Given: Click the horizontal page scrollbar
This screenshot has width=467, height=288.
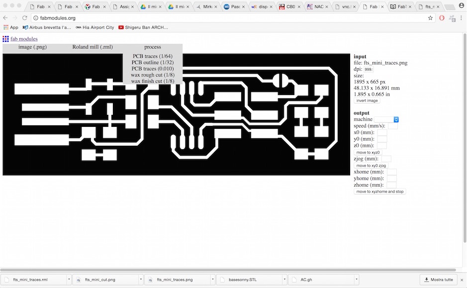Looking at the screenshot, I should [x=228, y=270].
